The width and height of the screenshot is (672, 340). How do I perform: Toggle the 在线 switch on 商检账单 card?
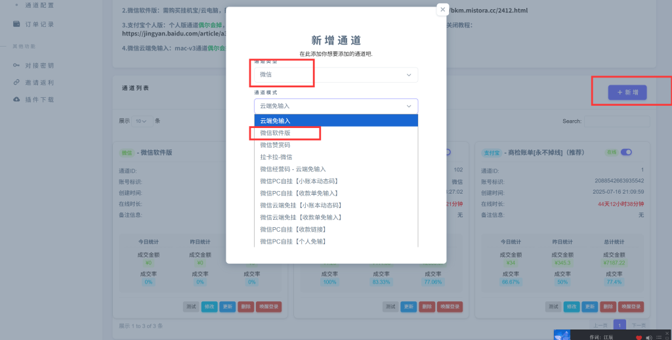[x=626, y=152]
